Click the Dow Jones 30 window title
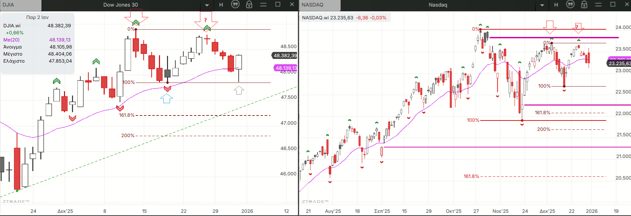The image size is (631, 216). pos(120,5)
